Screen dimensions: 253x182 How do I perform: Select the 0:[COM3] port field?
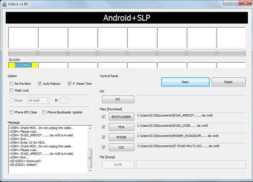click(23, 66)
